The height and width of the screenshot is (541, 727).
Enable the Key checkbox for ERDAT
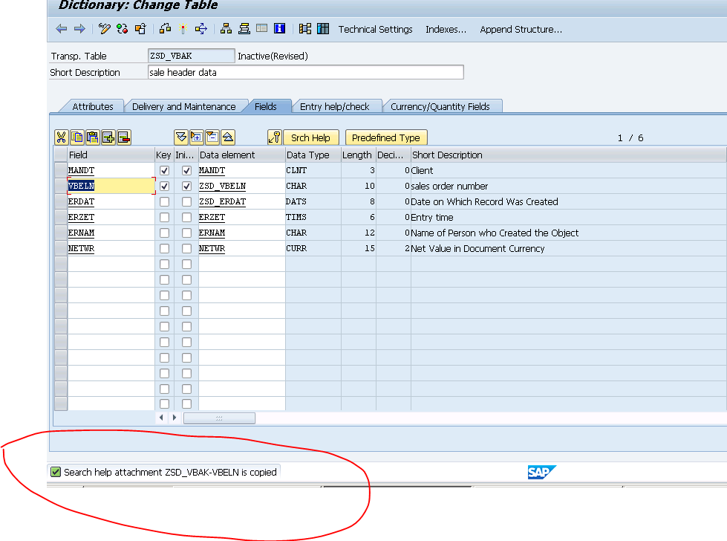click(x=164, y=201)
